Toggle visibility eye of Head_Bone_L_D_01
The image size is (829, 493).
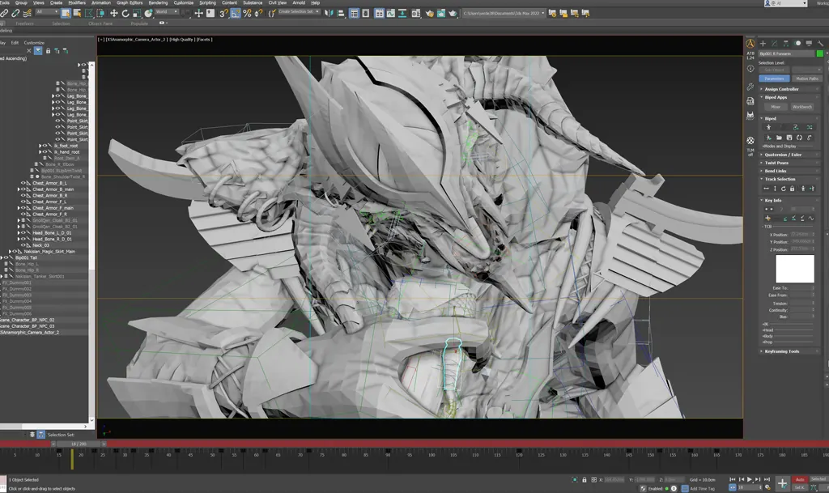(23, 233)
